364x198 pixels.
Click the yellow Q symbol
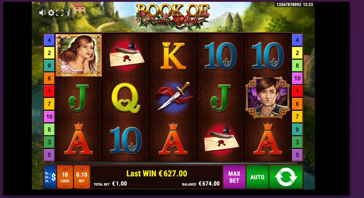tap(126, 97)
